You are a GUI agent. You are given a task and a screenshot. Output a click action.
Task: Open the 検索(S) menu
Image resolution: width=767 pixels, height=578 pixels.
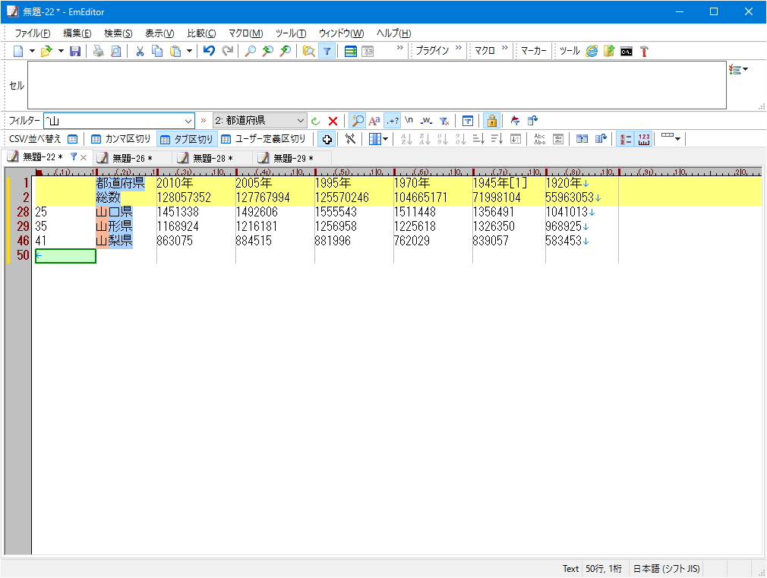(x=118, y=33)
